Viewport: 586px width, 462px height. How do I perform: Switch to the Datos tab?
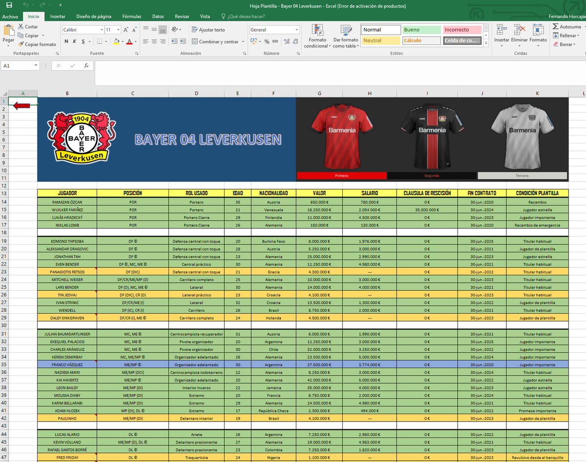(158, 17)
